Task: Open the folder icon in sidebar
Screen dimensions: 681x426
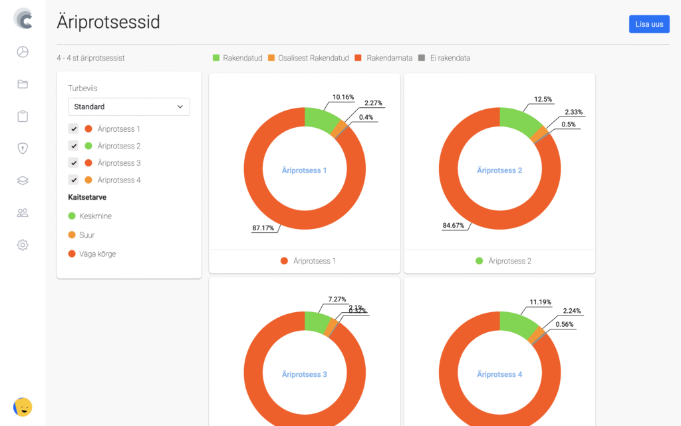Action: [23, 84]
